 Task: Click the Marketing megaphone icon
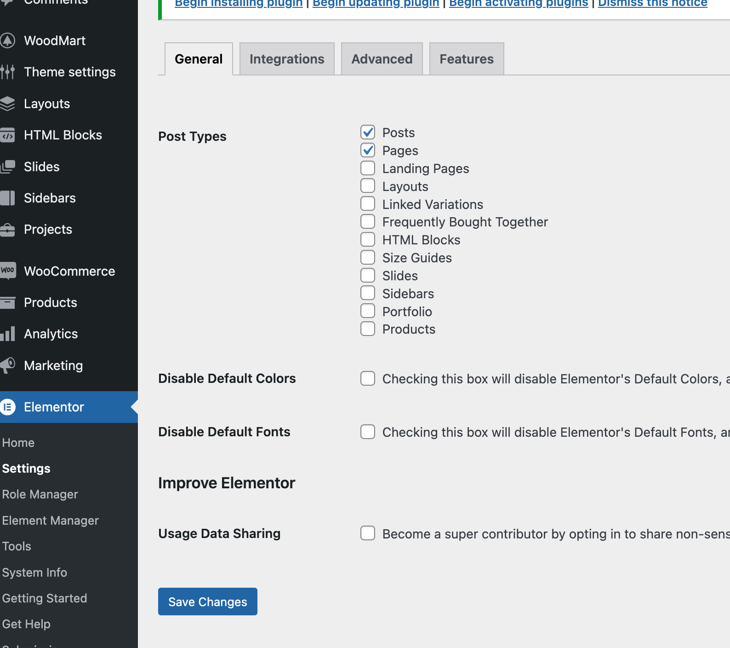[x=7, y=365]
